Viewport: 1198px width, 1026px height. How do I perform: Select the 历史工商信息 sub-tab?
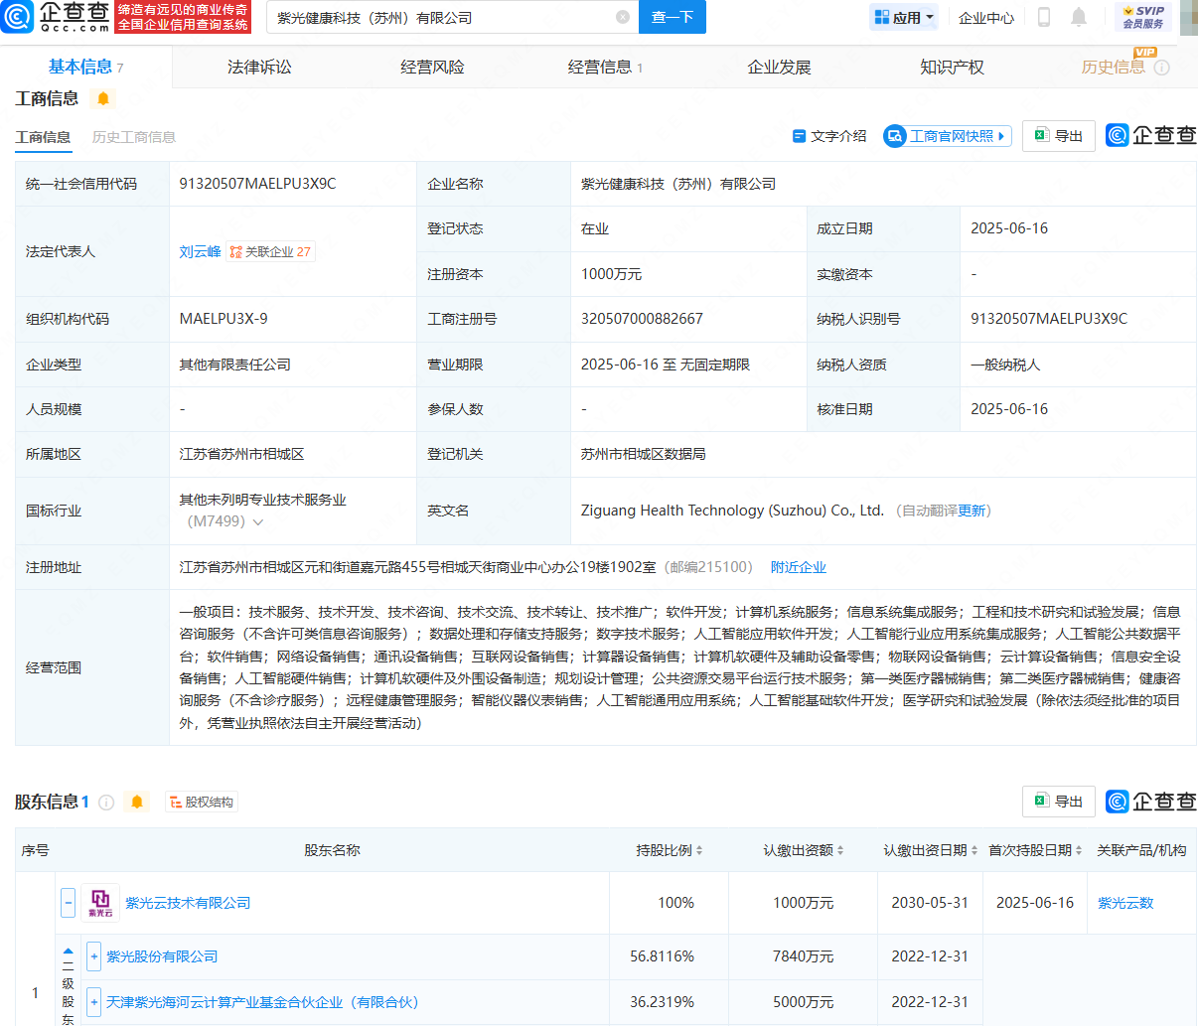(x=134, y=137)
